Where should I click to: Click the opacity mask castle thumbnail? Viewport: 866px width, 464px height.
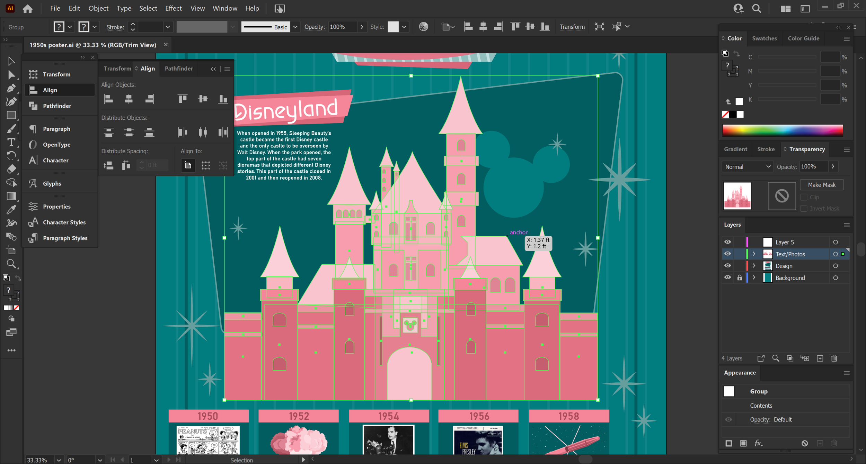tap(737, 196)
